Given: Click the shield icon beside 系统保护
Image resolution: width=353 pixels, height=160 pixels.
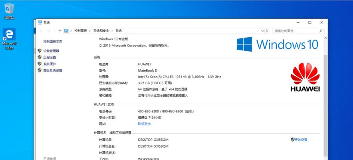Looking at the screenshot, I should (40, 64).
